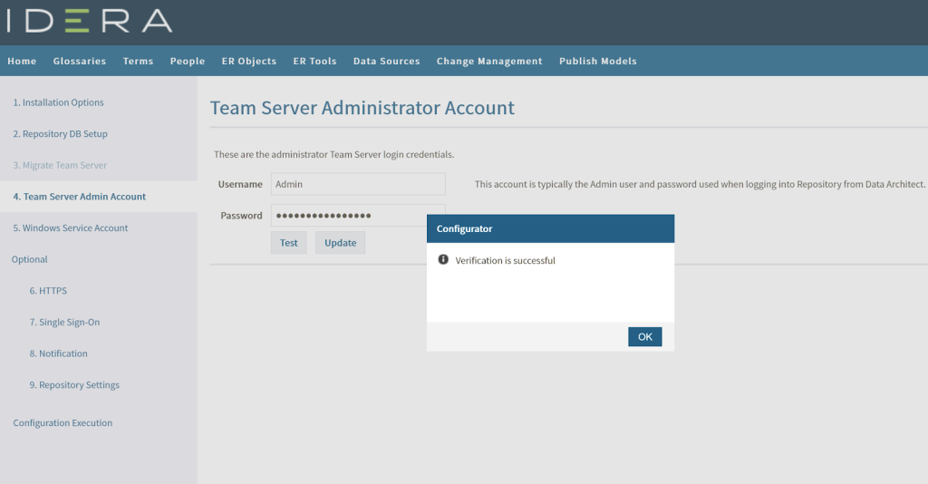Viewport: 928px width, 484px height.
Task: Click the Team Server Administrator Account heading
Action: [x=362, y=108]
